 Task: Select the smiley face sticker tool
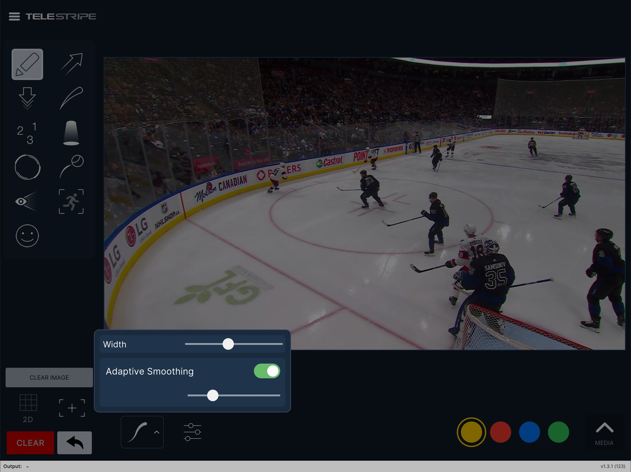[x=27, y=235]
